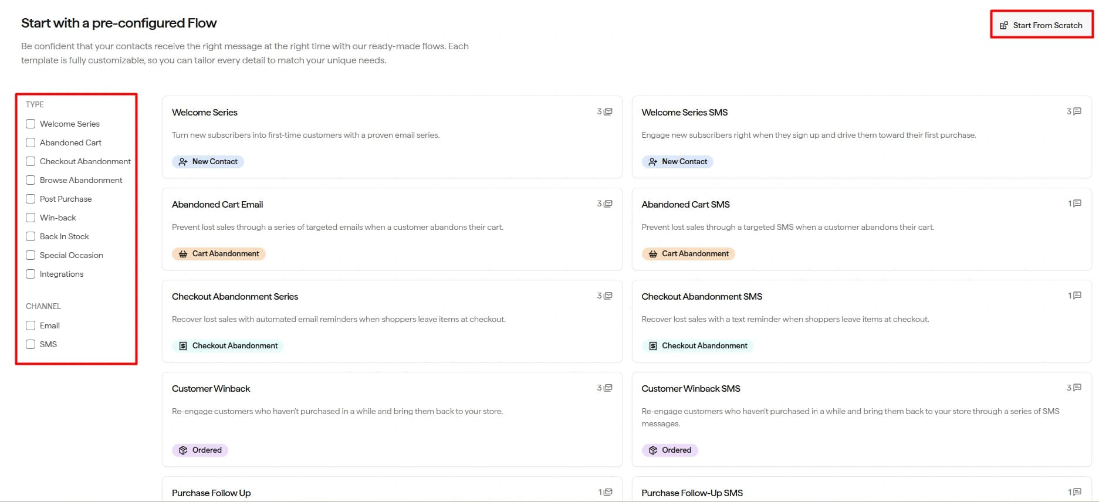The image size is (1099, 502).
Task: Enable the Back In Stock checkbox
Action: click(31, 236)
